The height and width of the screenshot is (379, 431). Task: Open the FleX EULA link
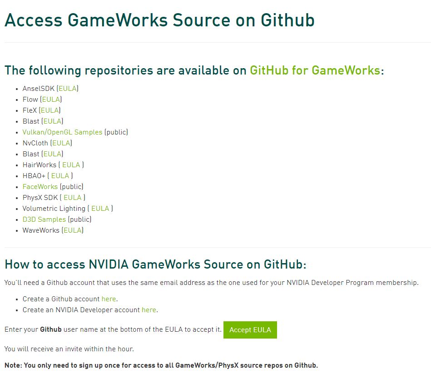[50, 110]
